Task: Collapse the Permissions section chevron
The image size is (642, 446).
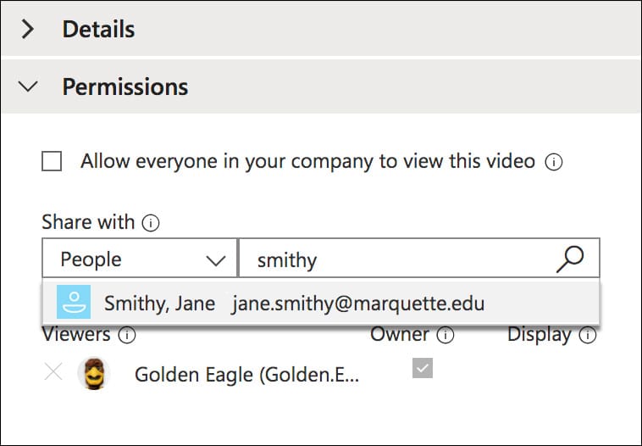Action: coord(28,86)
